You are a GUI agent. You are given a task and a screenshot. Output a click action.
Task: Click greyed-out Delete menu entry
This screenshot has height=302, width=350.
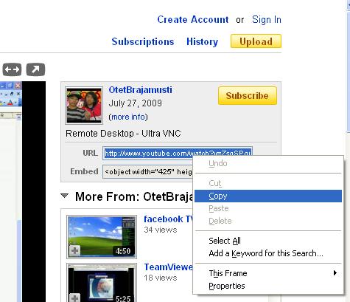click(268, 221)
